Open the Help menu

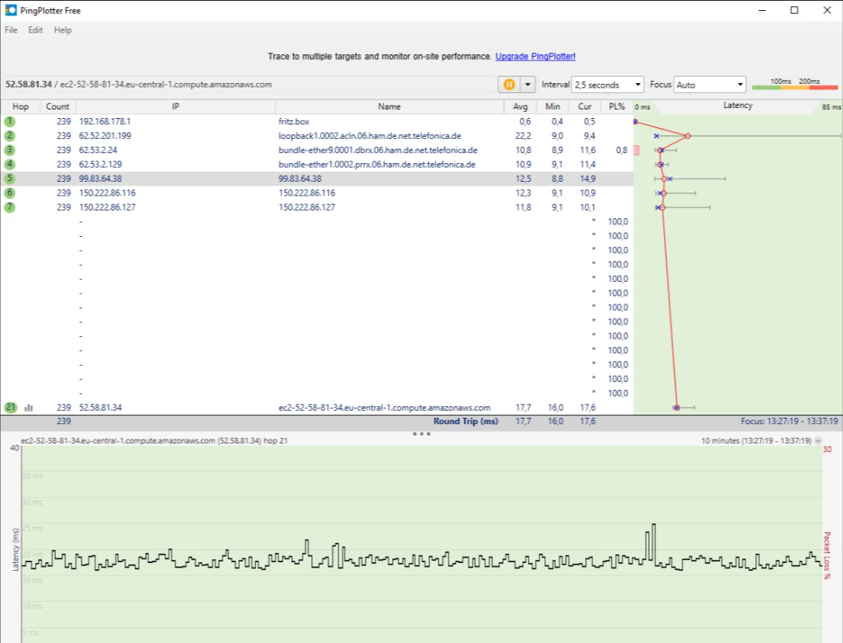tap(63, 30)
